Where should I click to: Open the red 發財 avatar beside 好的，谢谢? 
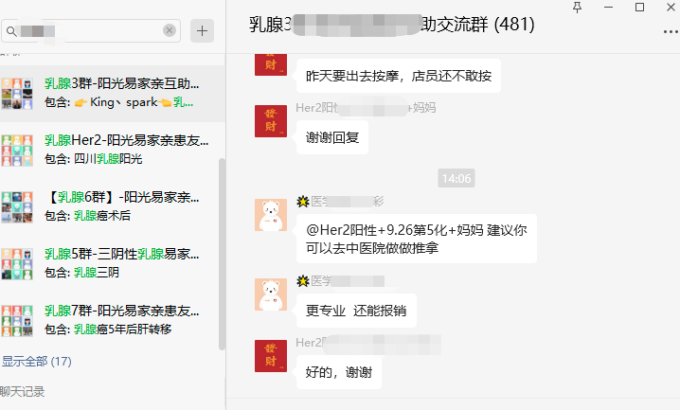click(271, 356)
